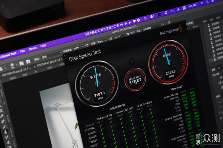Expand the 流量 100% flow dropdown arrow
The width and height of the screenshot is (223, 148).
click(105, 40)
